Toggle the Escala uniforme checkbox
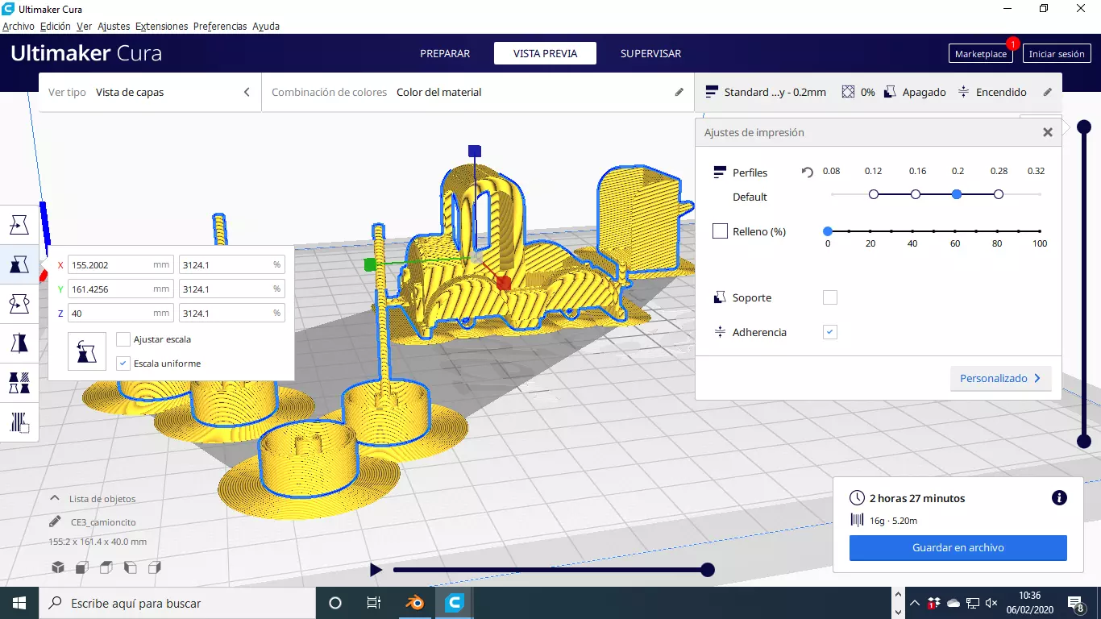1101x619 pixels. pyautogui.click(x=123, y=364)
